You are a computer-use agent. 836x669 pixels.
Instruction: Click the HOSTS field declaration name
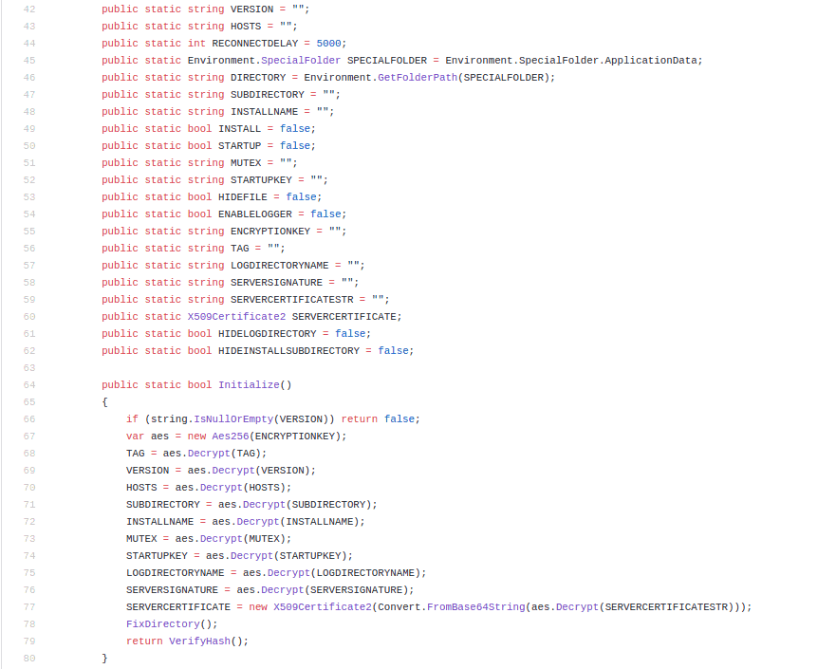coord(246,27)
